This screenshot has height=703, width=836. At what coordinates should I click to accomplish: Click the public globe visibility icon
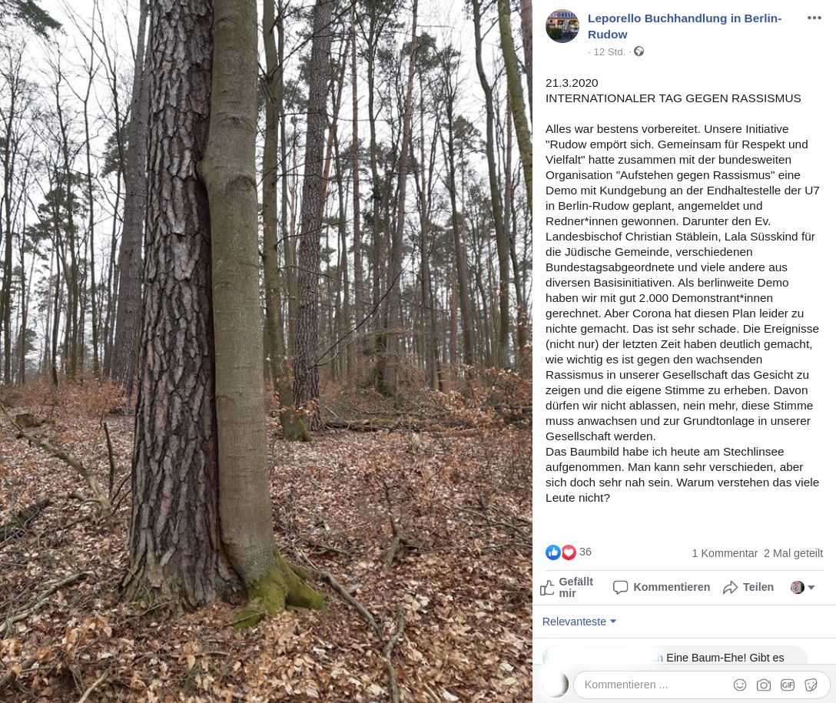639,51
